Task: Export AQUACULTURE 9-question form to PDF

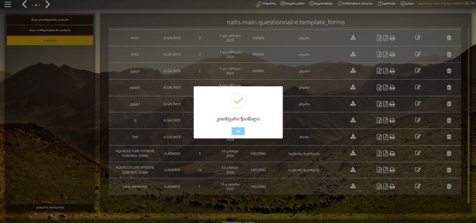Action: [x=386, y=153]
